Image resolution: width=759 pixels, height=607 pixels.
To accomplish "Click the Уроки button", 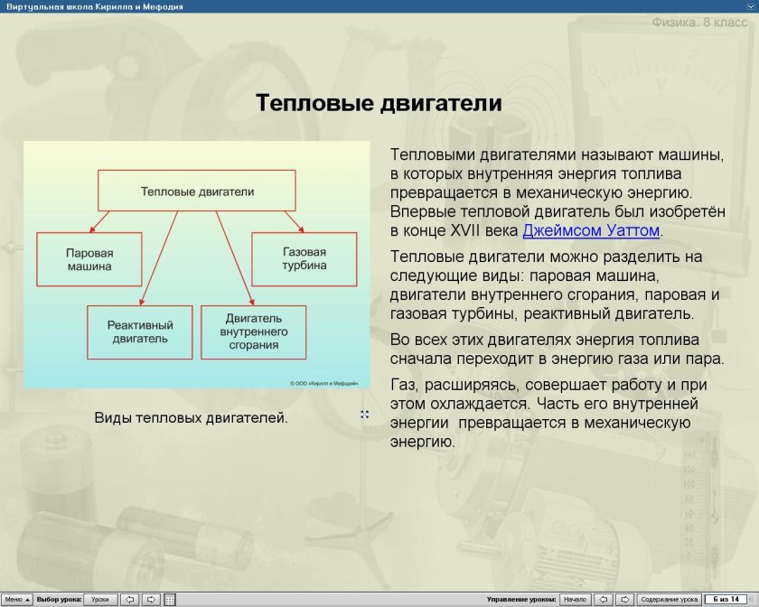I will 102,597.
